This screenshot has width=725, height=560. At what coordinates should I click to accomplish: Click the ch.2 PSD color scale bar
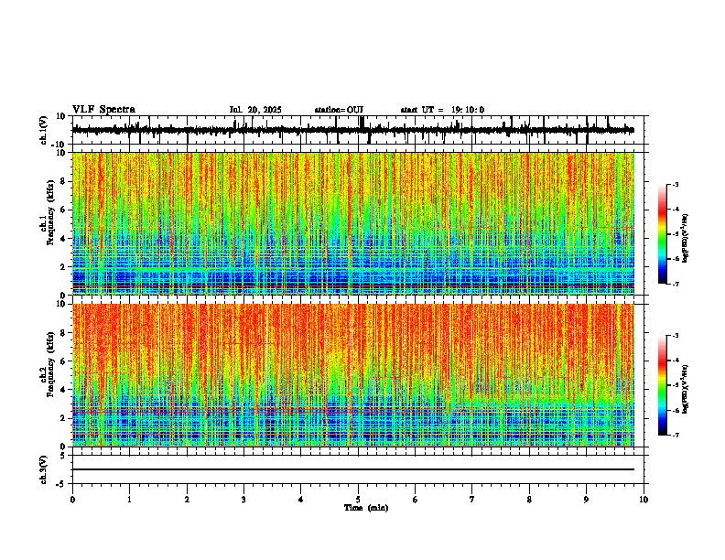tap(663, 385)
